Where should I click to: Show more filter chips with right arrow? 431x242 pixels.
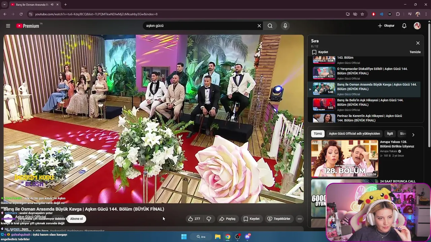tap(413, 135)
